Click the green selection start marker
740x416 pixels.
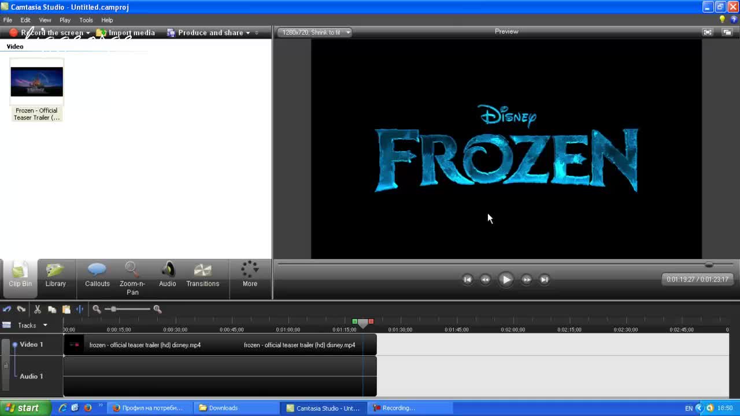(x=354, y=321)
